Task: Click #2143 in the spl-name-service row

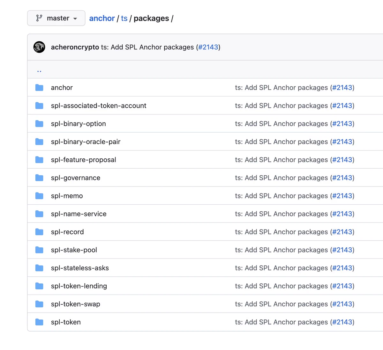Action: pyautogui.click(x=342, y=214)
